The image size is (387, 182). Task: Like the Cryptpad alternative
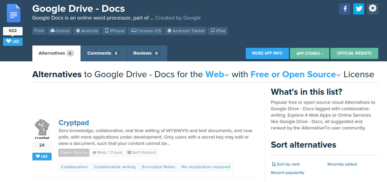[42, 156]
